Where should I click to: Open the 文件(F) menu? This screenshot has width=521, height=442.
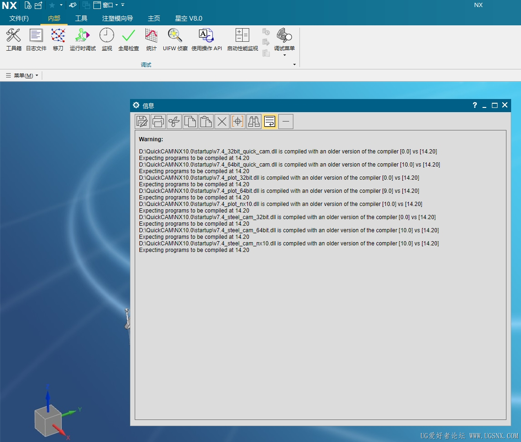tap(19, 18)
